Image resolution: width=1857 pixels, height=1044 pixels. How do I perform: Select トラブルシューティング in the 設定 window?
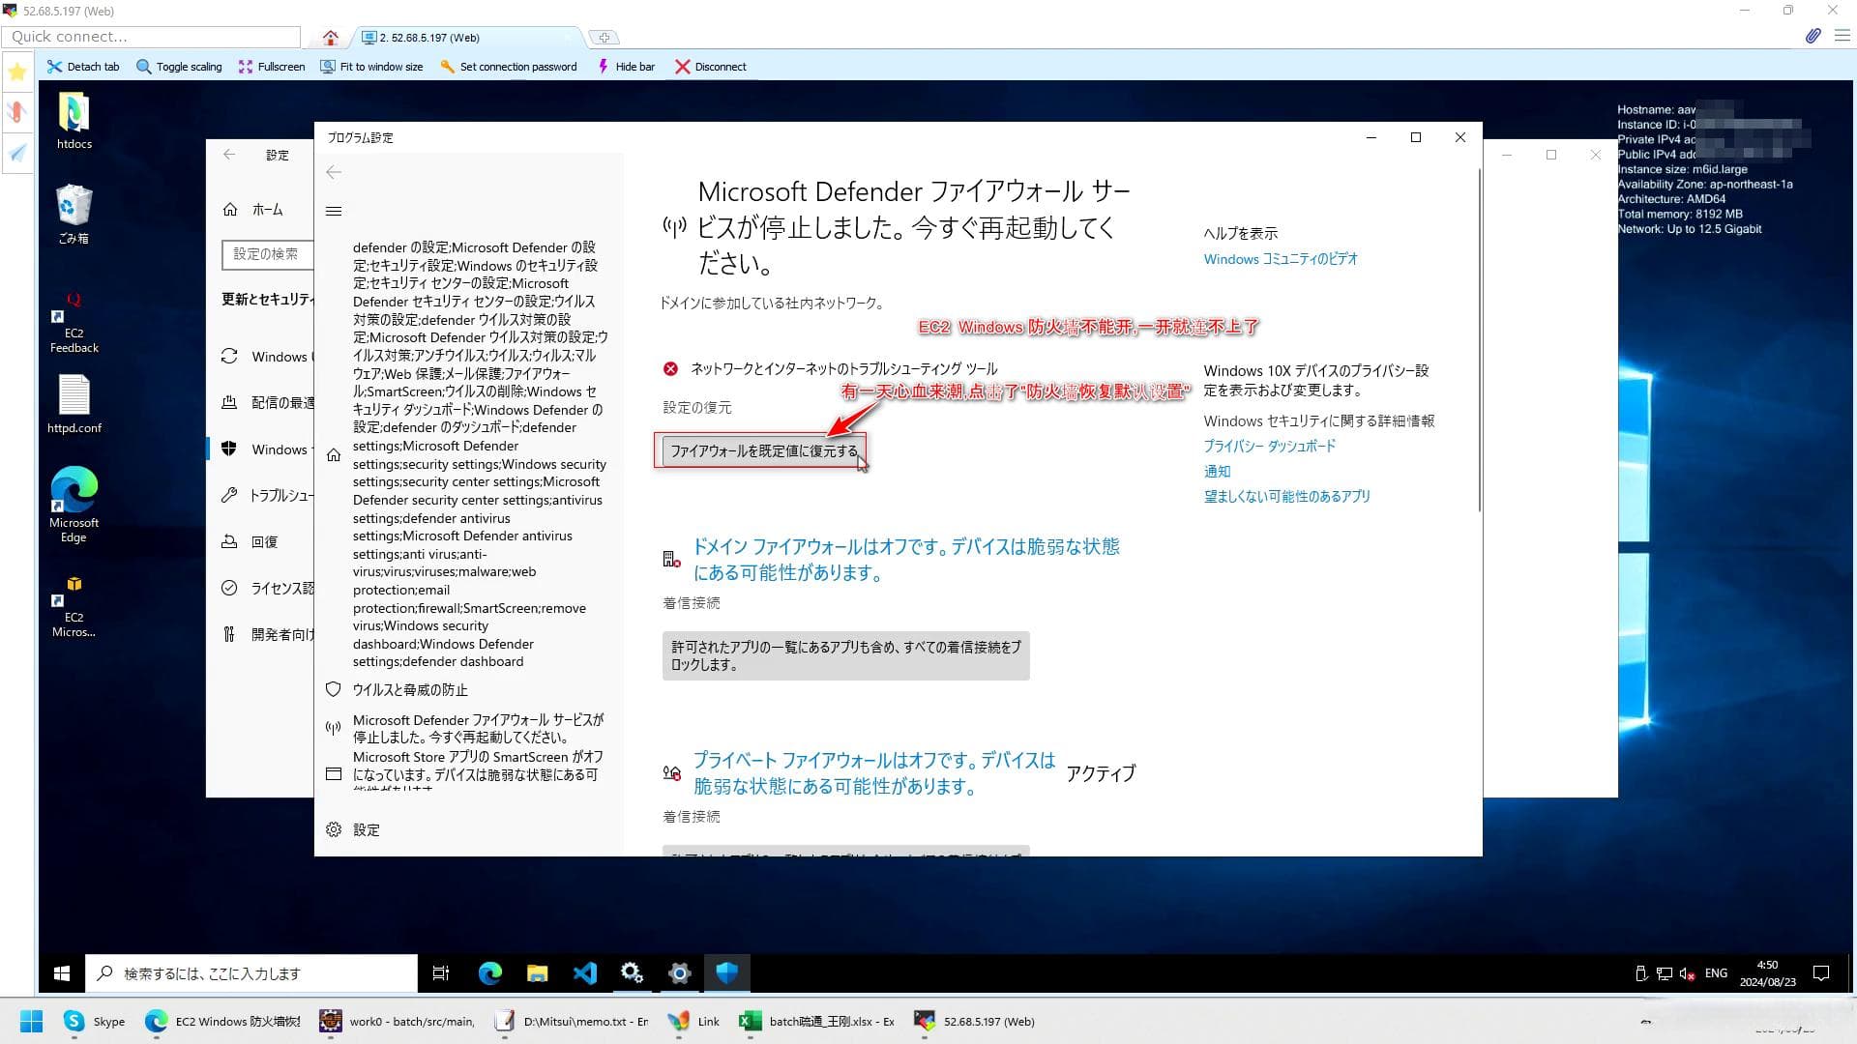pos(268,495)
